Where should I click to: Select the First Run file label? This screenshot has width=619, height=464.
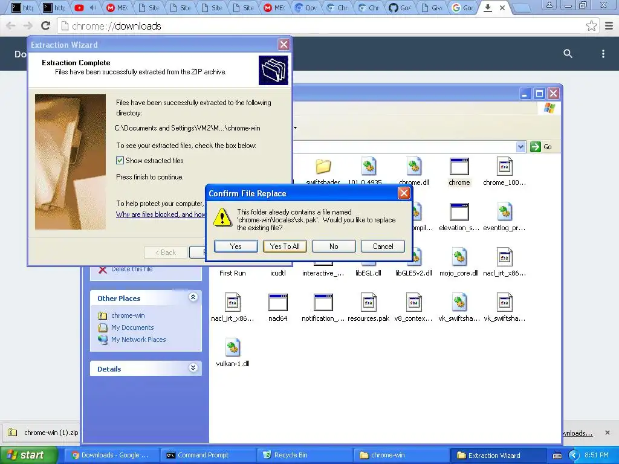(x=233, y=273)
